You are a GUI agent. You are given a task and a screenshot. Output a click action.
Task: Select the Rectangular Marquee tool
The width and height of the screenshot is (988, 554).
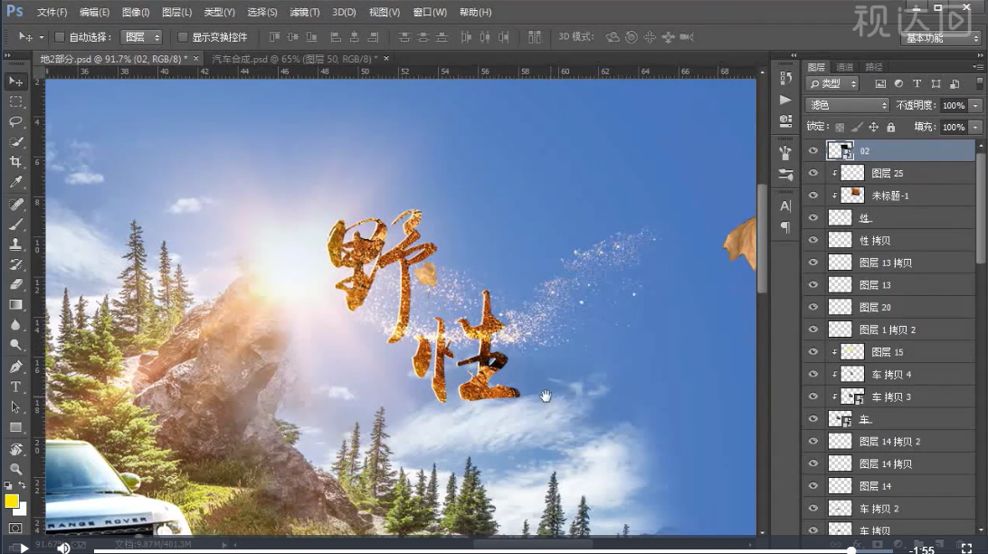pos(15,101)
